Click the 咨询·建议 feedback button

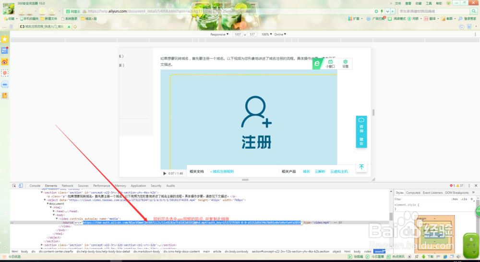point(361,131)
